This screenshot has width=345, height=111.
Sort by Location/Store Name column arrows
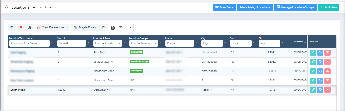tap(52, 43)
